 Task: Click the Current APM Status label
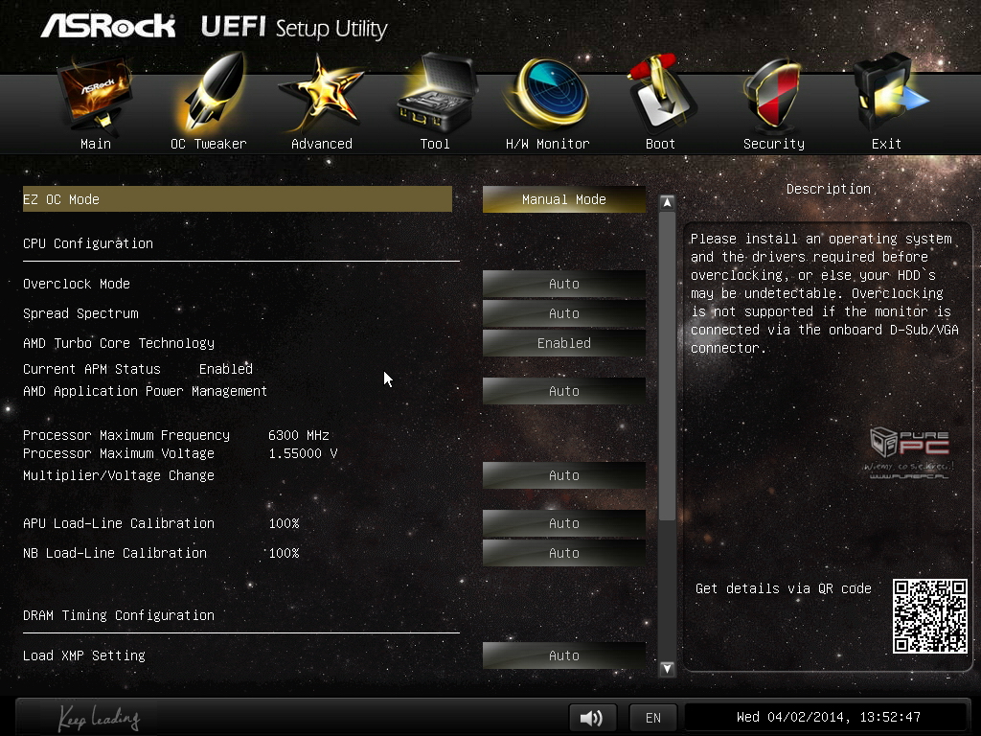coord(92,369)
